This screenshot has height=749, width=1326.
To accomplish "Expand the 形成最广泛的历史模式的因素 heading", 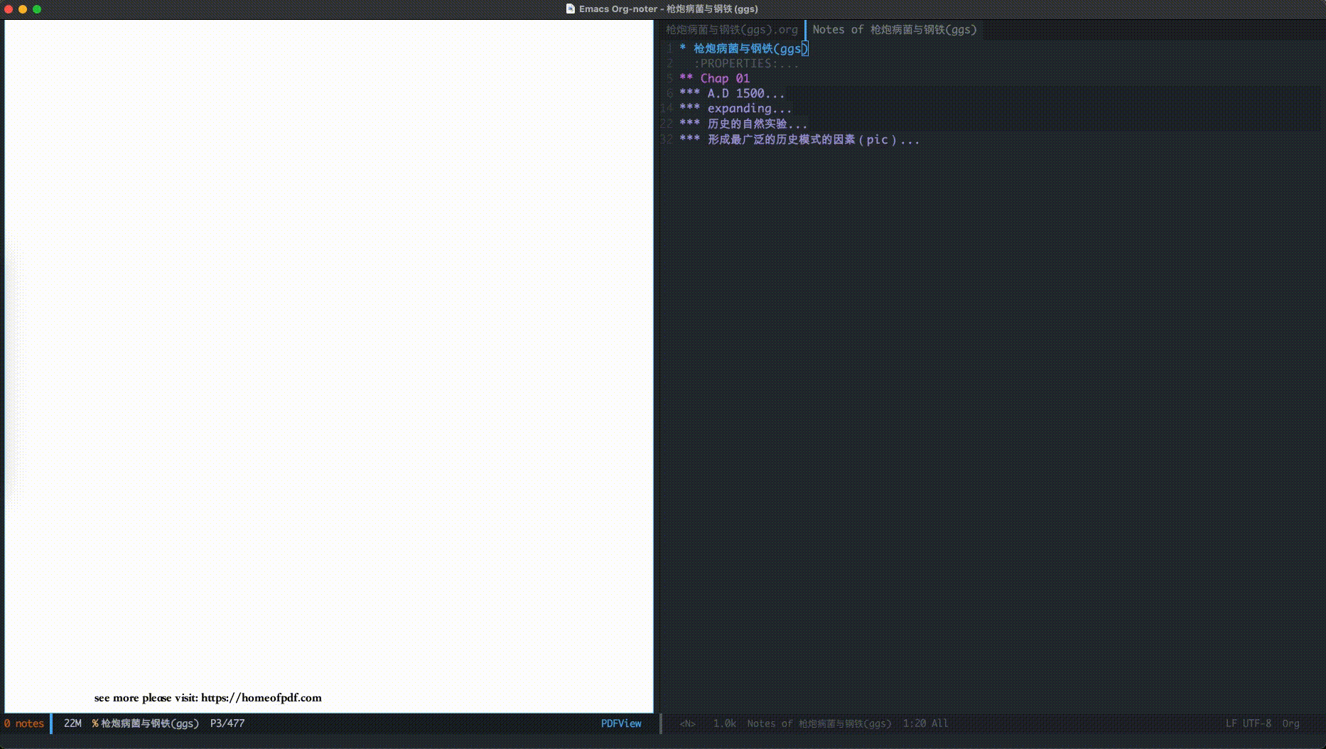I will point(812,139).
